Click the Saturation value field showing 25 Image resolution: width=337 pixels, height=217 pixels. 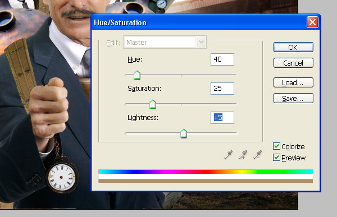(x=222, y=89)
